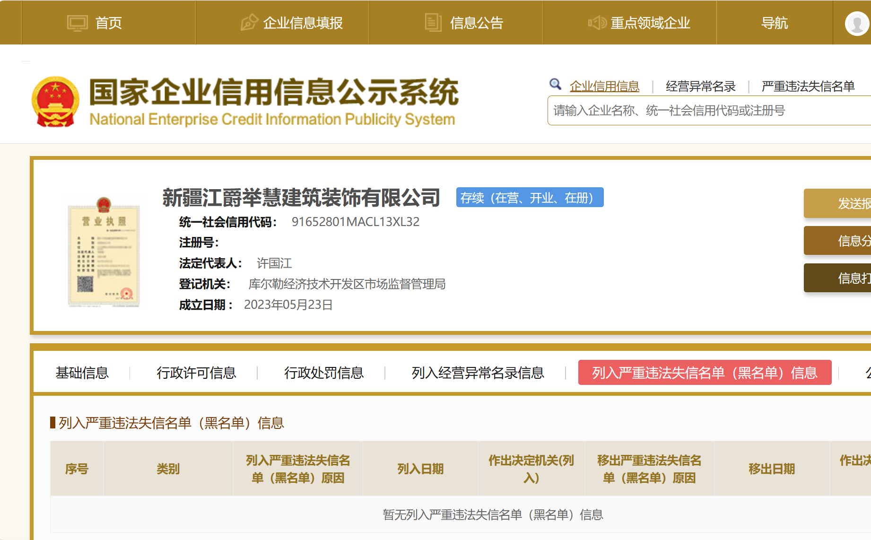Click the 类别 column header

pos(168,469)
